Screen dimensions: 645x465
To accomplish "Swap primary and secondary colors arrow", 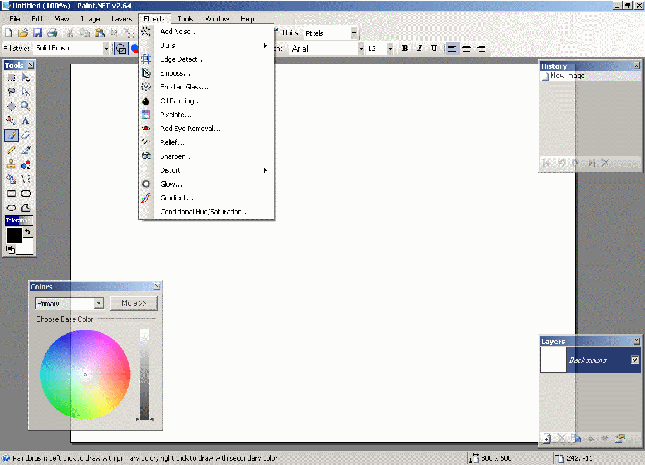I will (x=28, y=232).
